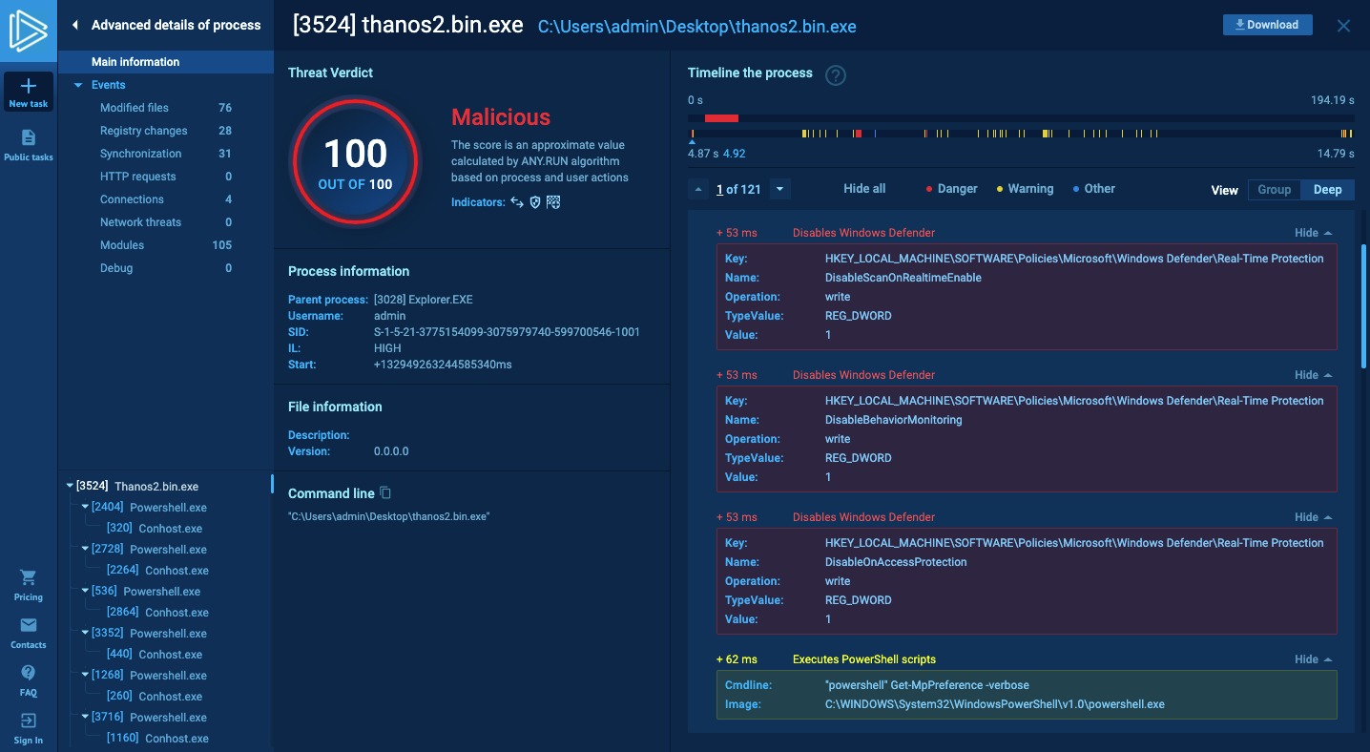Click the 1 of 121 event counter

point(738,189)
